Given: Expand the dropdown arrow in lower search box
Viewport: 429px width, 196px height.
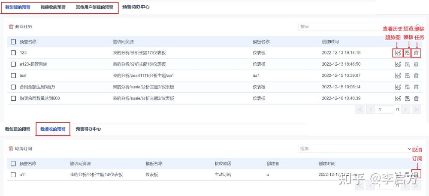Looking at the screenshot, I should tap(409, 148).
